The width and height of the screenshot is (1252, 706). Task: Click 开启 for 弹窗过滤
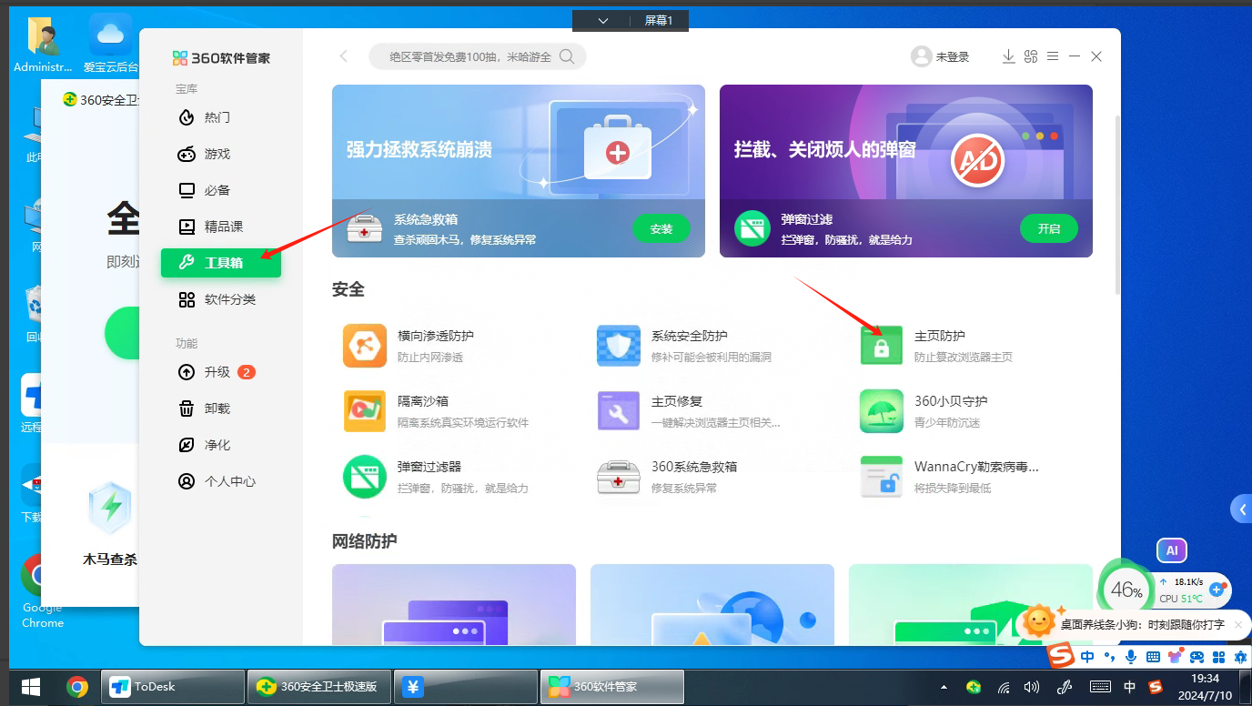coord(1049,229)
